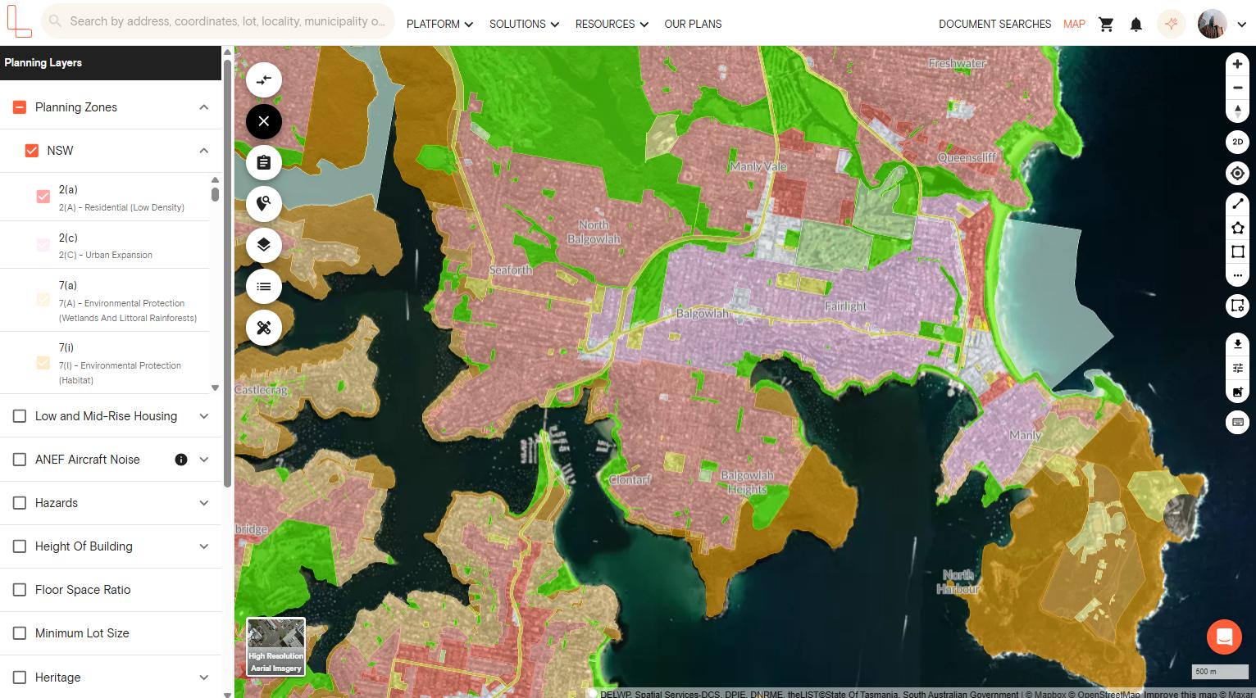Image resolution: width=1256 pixels, height=698 pixels.
Task: Enable ANEF Aircraft Noise layer checkbox
Action: coord(20,460)
